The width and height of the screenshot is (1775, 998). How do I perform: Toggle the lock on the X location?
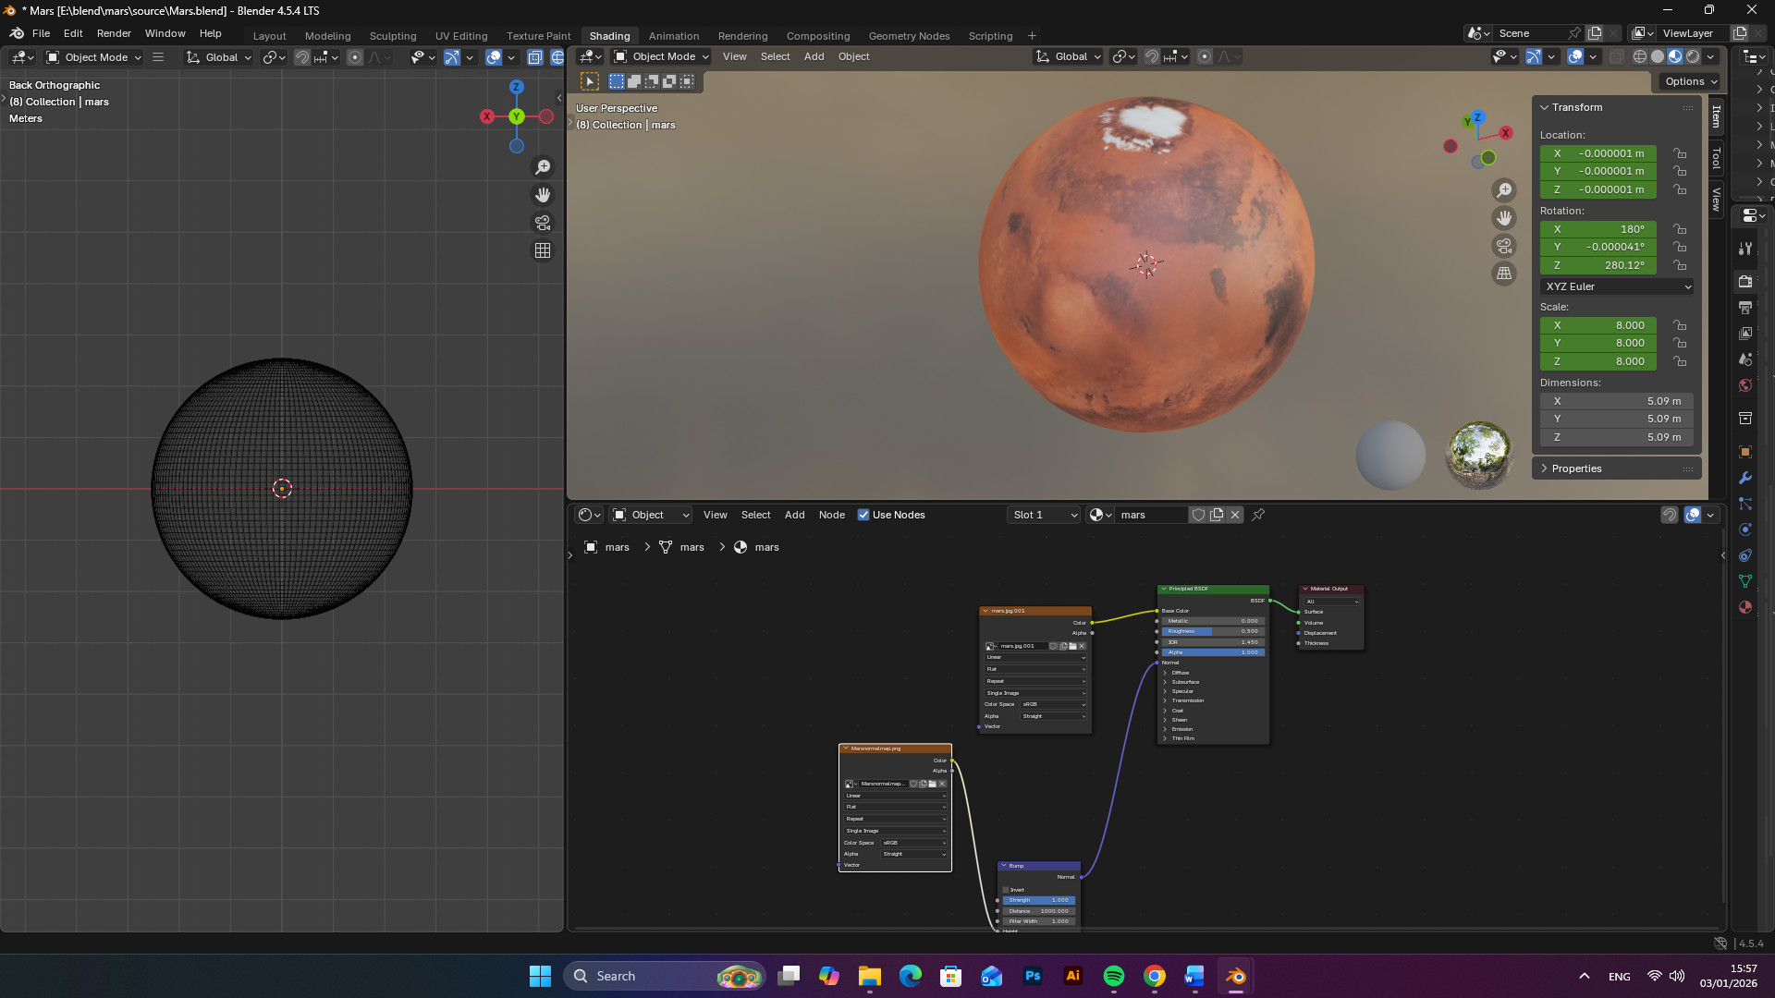point(1680,153)
